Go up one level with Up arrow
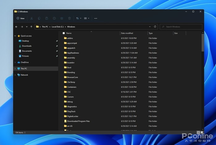 tap(31, 27)
